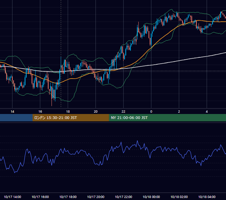Click the hour label 14 on the price chart axis
Image resolution: width=226 pixels, height=200 pixels.
12,112
